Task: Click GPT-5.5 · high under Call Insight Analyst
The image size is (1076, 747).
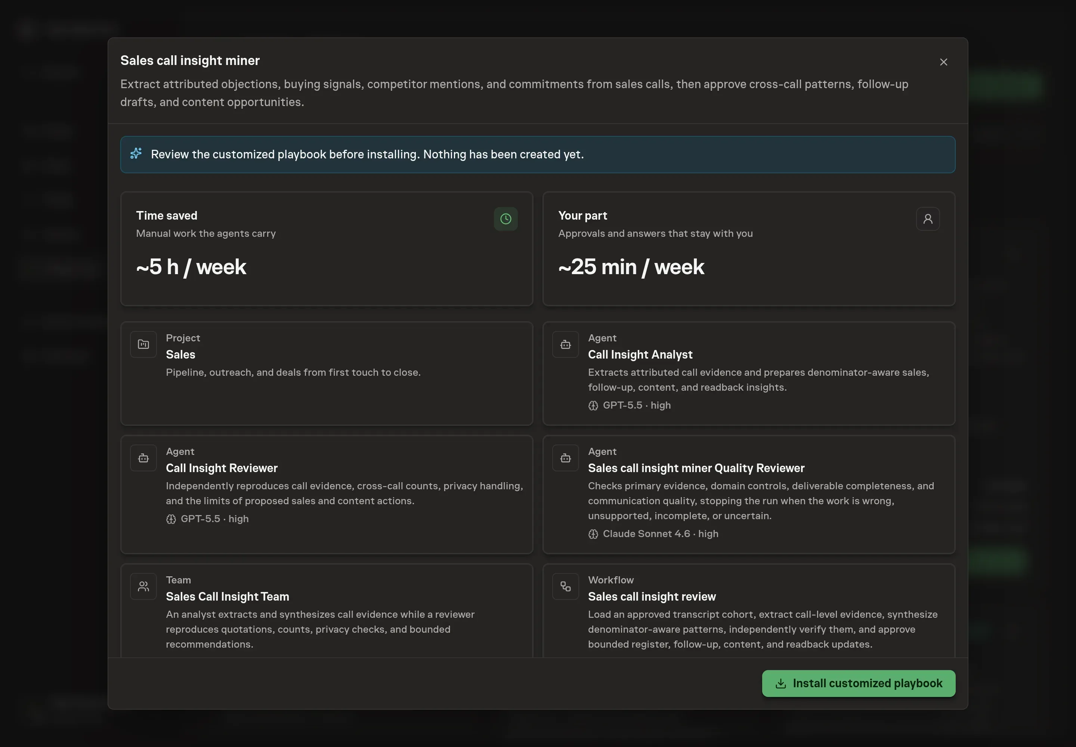Action: (x=636, y=405)
